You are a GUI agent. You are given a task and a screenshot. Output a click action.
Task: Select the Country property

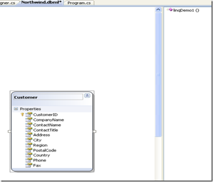(x=41, y=155)
